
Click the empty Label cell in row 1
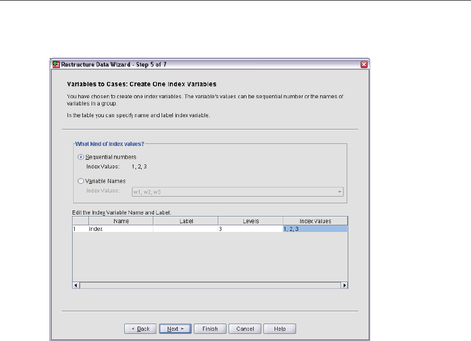click(186, 229)
